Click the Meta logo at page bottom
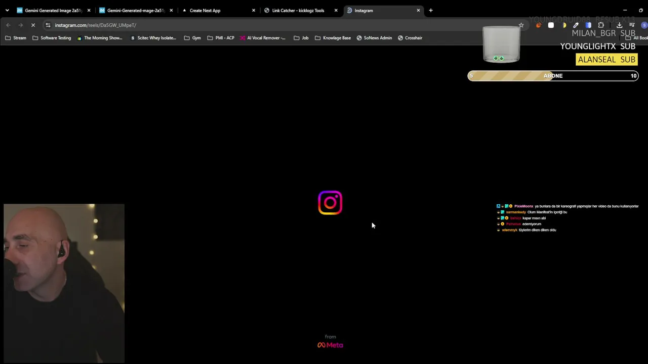The width and height of the screenshot is (648, 364). pos(330,345)
